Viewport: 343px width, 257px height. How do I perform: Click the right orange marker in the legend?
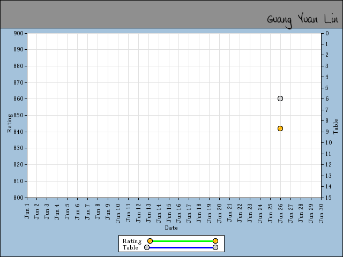(215, 241)
